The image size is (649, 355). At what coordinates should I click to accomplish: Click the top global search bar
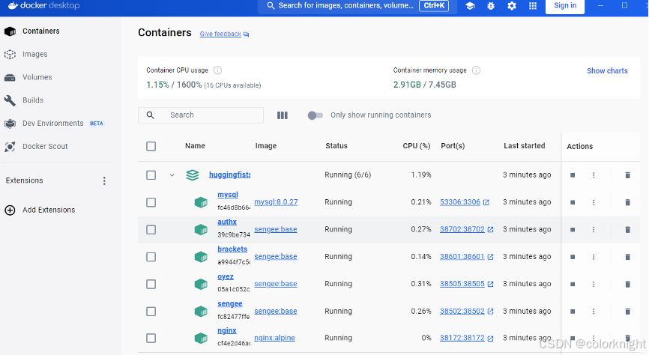tap(357, 6)
